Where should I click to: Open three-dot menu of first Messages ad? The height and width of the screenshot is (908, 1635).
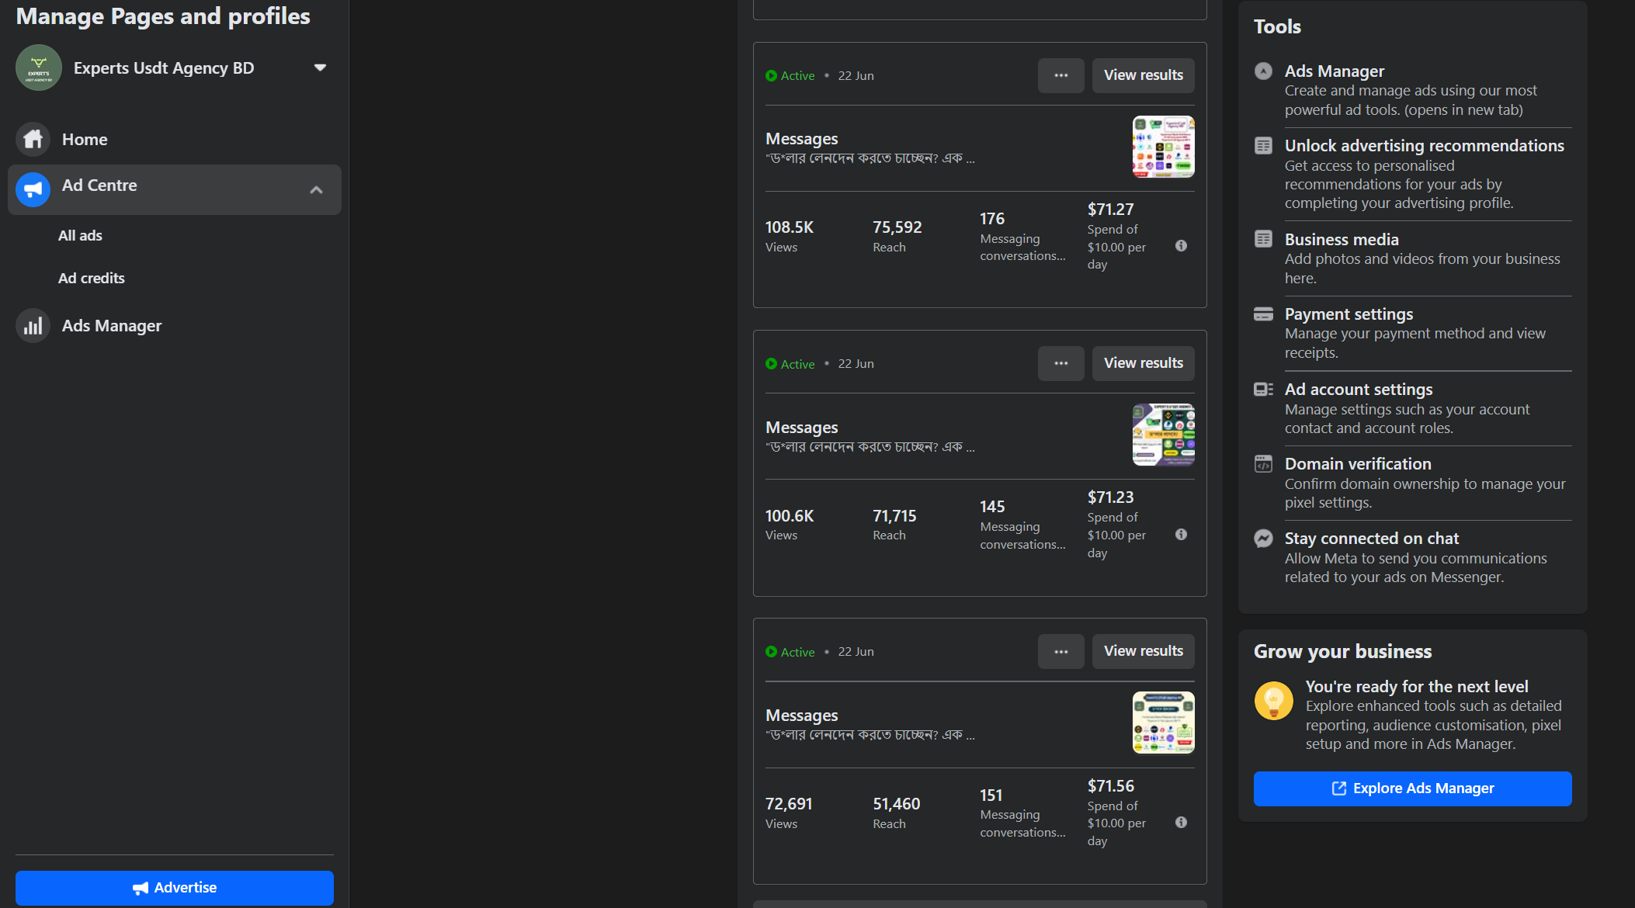tap(1060, 75)
